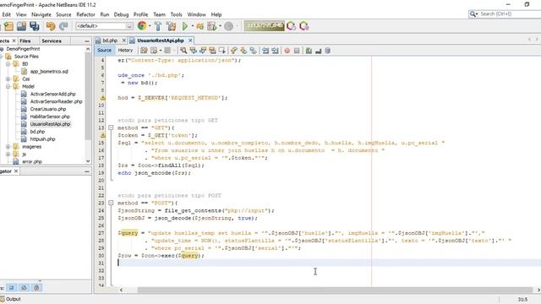Select httpush.php in the tree
541x304 pixels.
[42, 138]
